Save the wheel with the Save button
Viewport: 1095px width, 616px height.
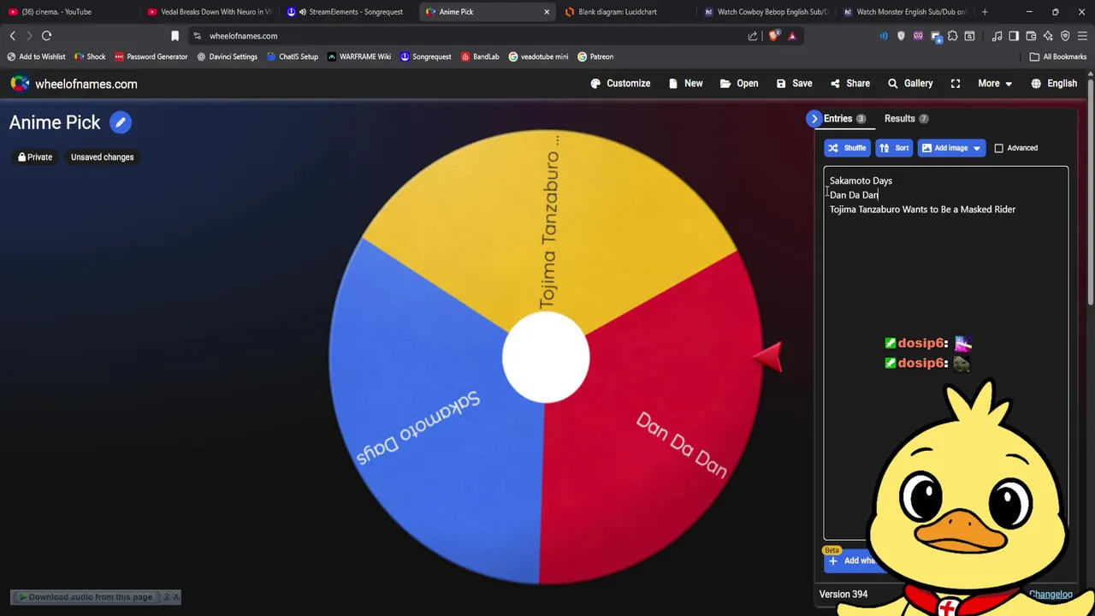pyautogui.click(x=794, y=84)
